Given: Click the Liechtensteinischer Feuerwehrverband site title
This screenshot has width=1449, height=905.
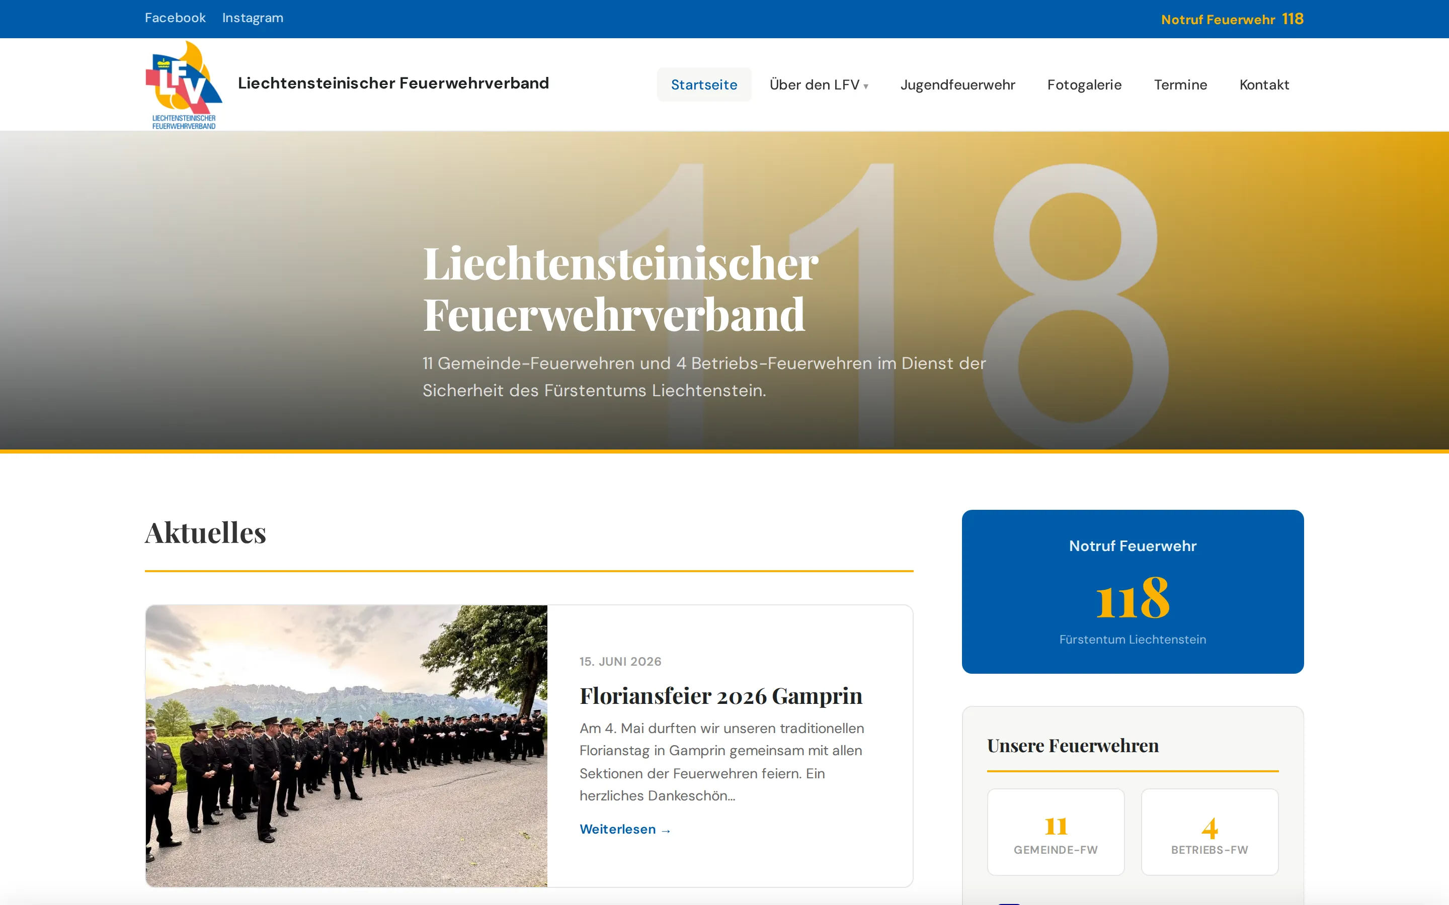Looking at the screenshot, I should tap(393, 83).
